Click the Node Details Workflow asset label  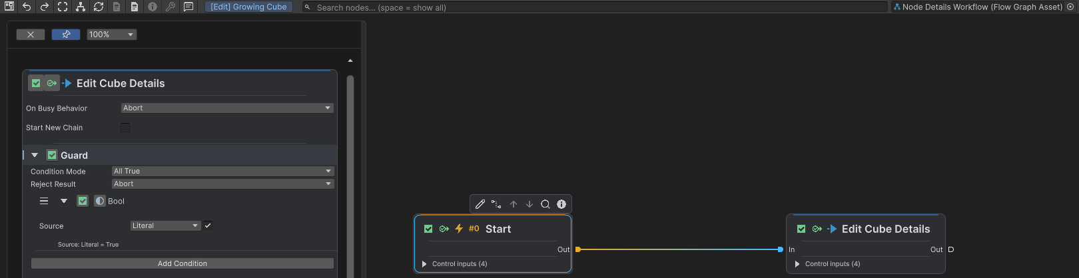pyautogui.click(x=982, y=7)
